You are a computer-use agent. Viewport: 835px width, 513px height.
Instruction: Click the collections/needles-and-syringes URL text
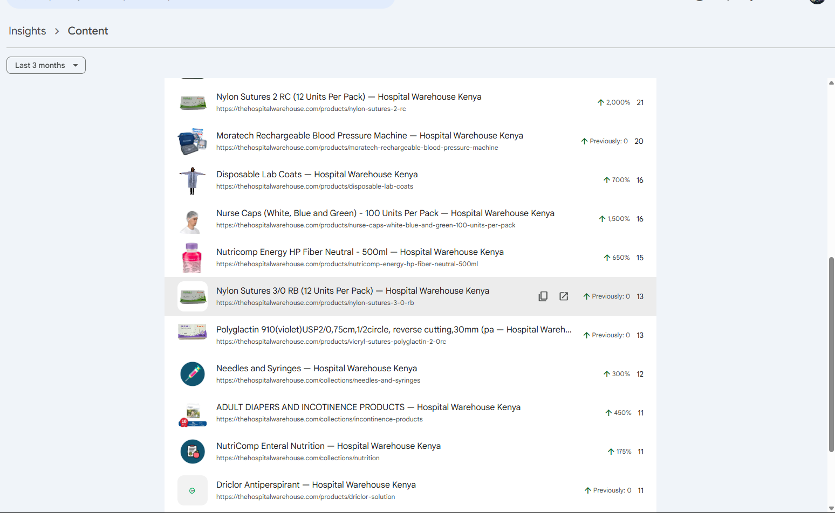point(318,380)
